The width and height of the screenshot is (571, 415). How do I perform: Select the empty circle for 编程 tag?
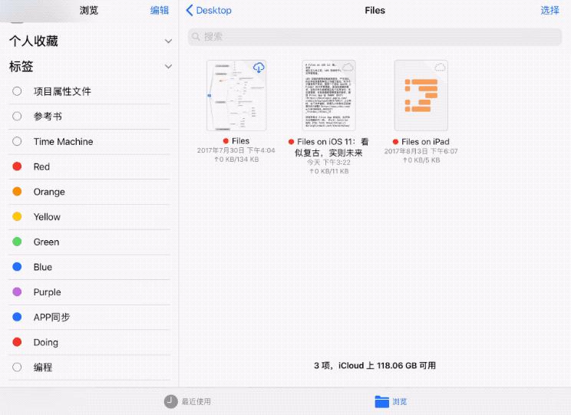(17, 367)
